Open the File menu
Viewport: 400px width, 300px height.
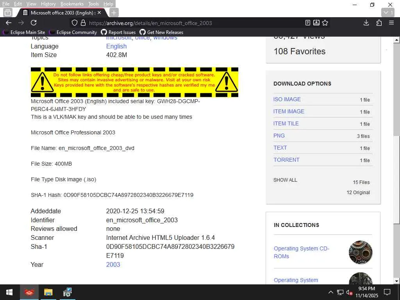coord(5,4)
